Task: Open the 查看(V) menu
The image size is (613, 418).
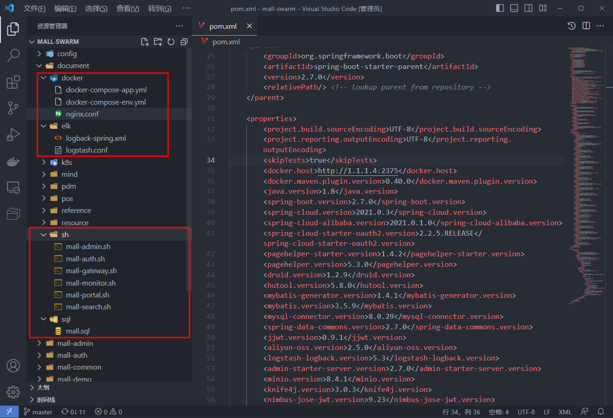Action: point(127,9)
